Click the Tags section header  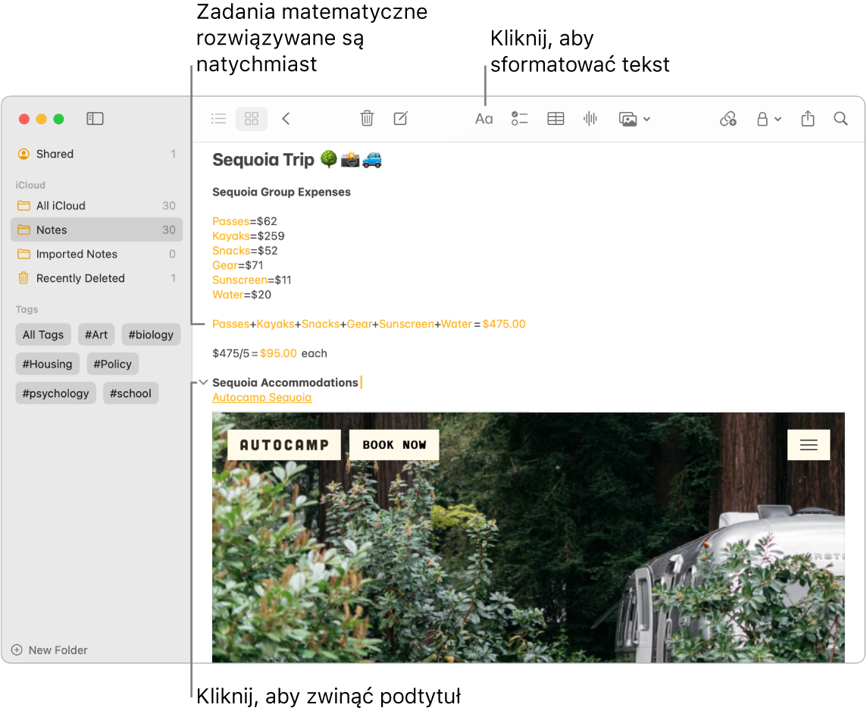(x=27, y=309)
